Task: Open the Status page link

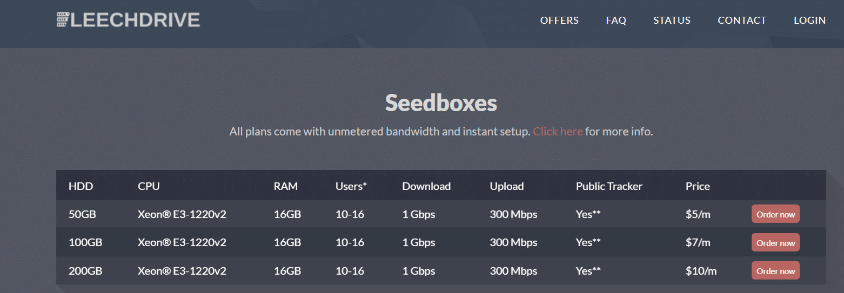Action: [672, 21]
